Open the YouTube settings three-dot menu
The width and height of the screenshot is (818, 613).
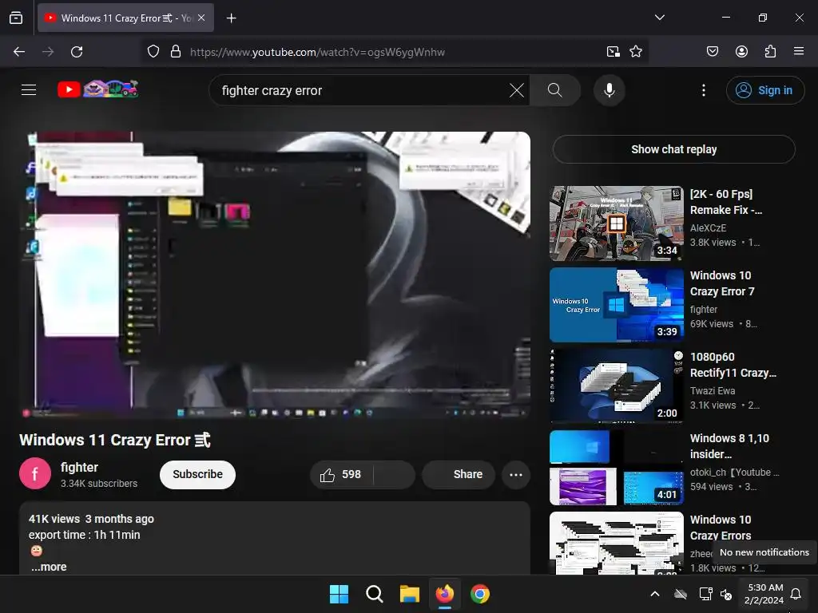coord(704,90)
